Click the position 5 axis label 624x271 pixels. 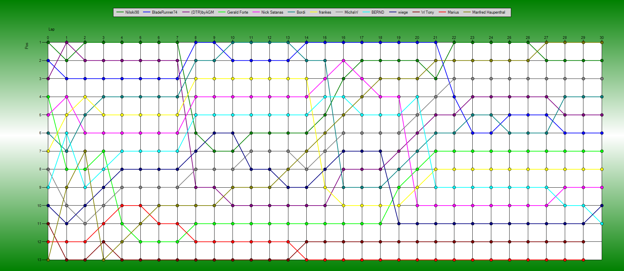click(40, 115)
